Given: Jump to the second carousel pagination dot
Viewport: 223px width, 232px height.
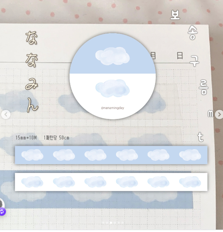Looking at the screenshot, I should coord(107,223).
